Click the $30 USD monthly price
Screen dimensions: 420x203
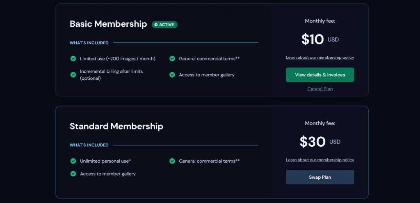320,142
